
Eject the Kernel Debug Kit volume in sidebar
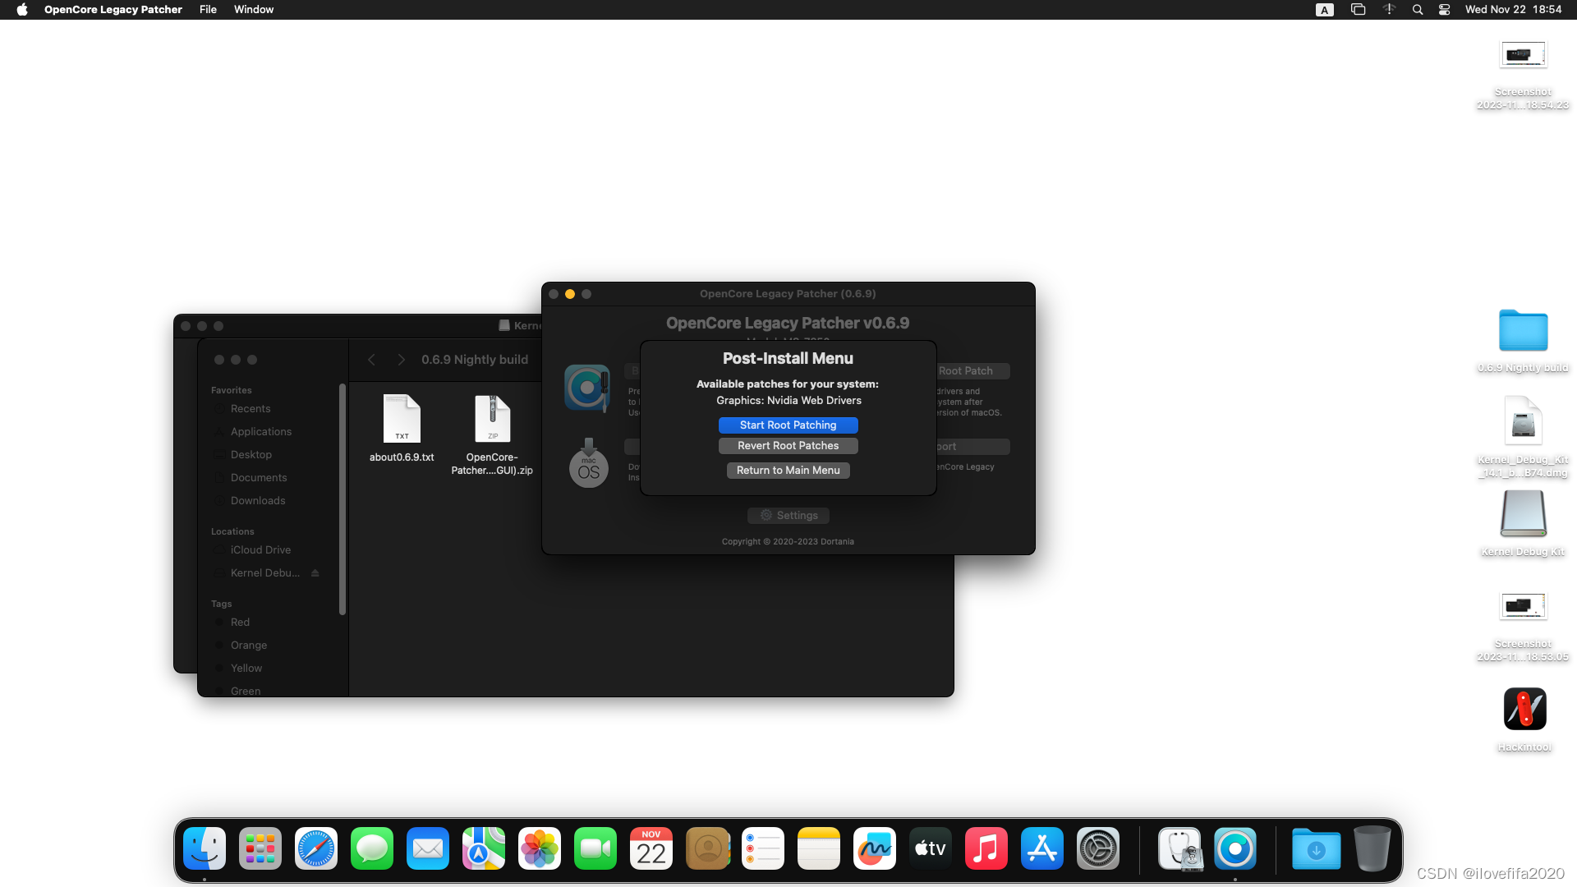point(315,572)
